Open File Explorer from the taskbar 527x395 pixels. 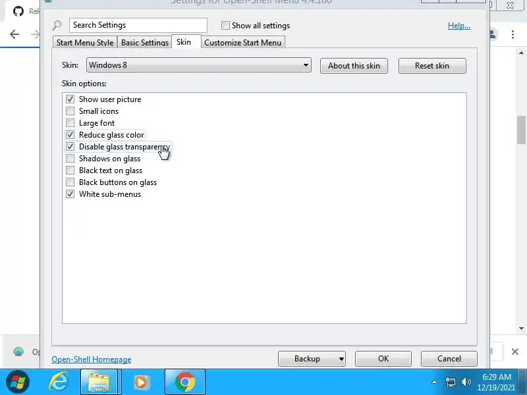99,382
